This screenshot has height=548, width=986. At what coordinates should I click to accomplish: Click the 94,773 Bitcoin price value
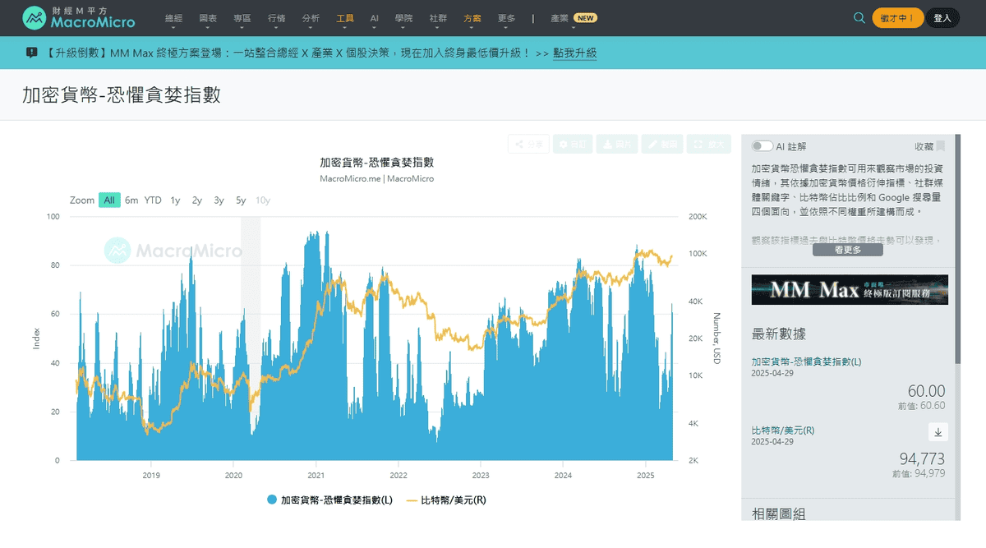coord(922,459)
